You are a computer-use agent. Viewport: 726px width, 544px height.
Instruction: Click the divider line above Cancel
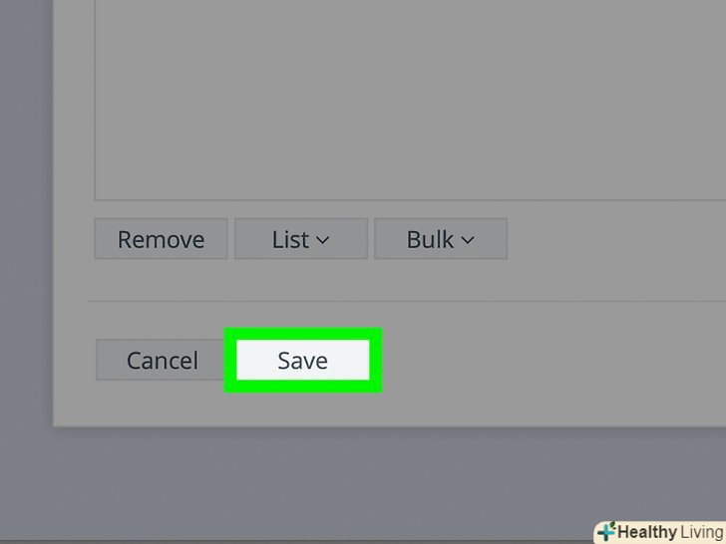click(x=407, y=301)
